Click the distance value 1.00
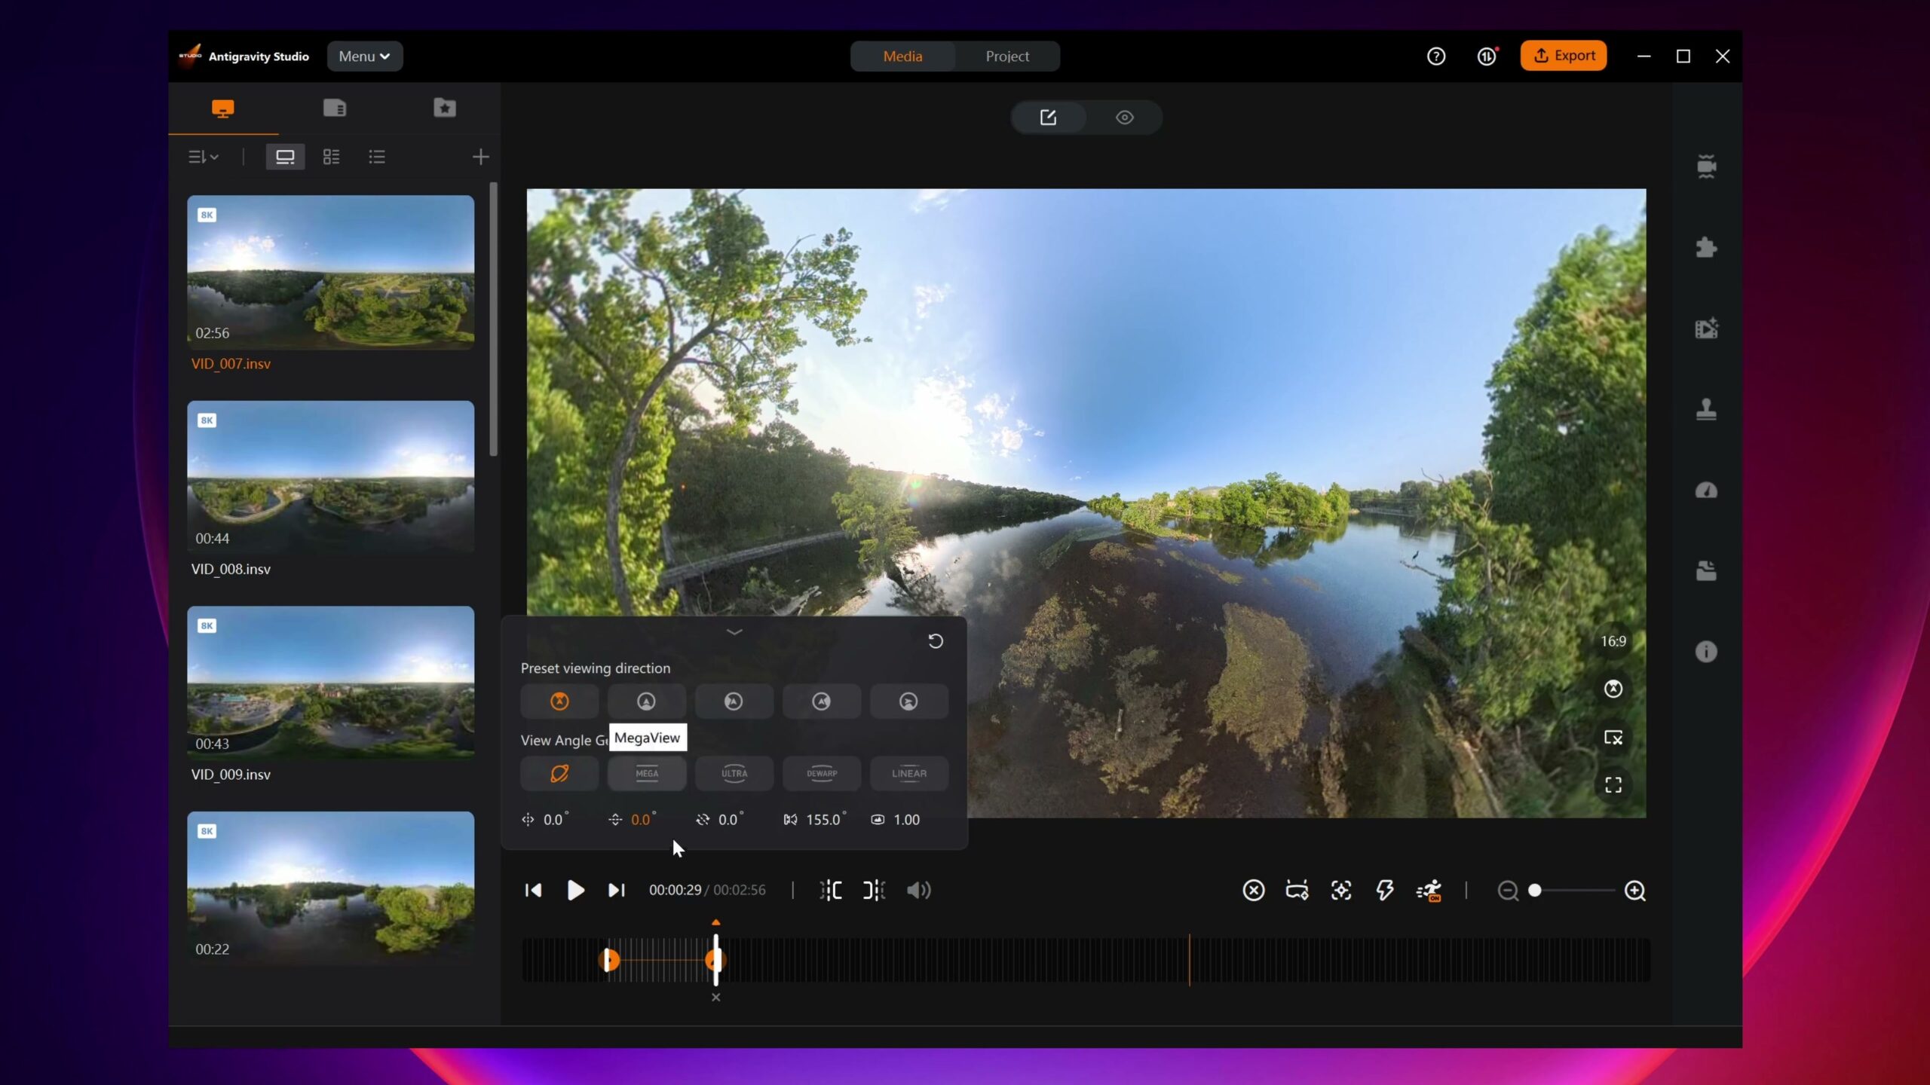Image resolution: width=1930 pixels, height=1085 pixels. tap(906, 820)
